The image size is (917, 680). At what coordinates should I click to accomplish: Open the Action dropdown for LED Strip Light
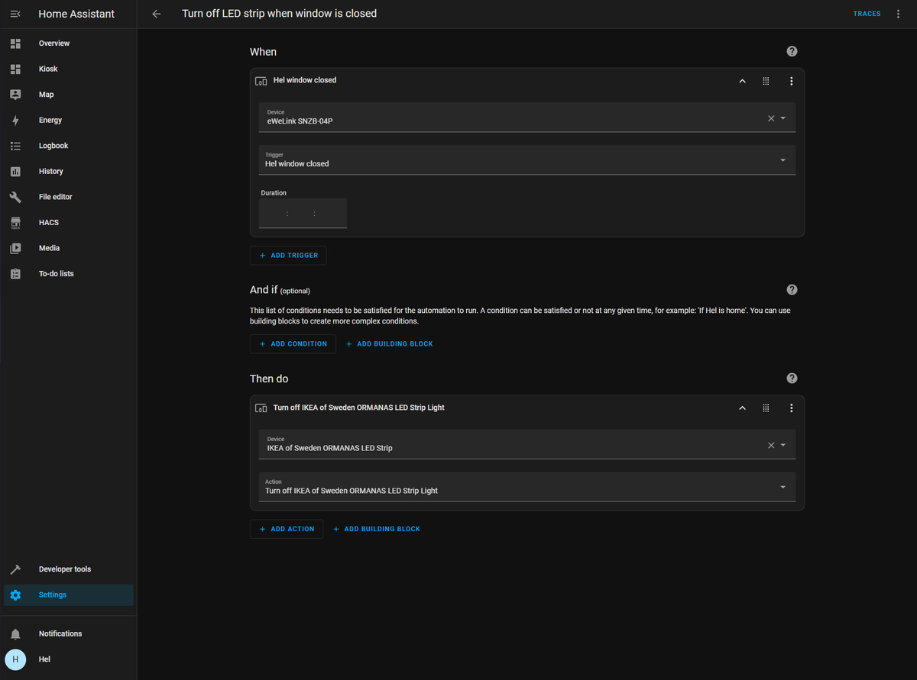(x=527, y=487)
